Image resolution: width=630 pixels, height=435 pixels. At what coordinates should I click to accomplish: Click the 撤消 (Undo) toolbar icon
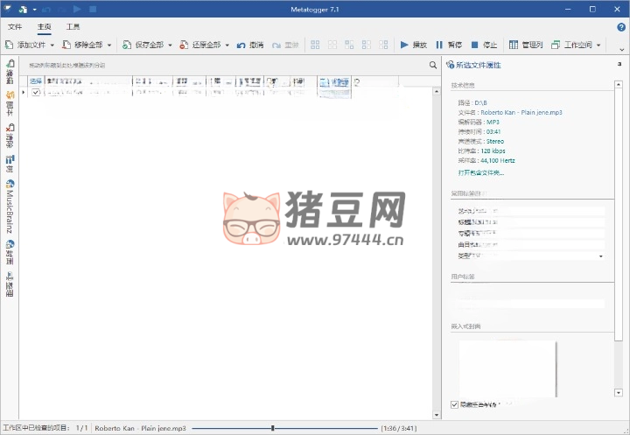[x=250, y=45]
